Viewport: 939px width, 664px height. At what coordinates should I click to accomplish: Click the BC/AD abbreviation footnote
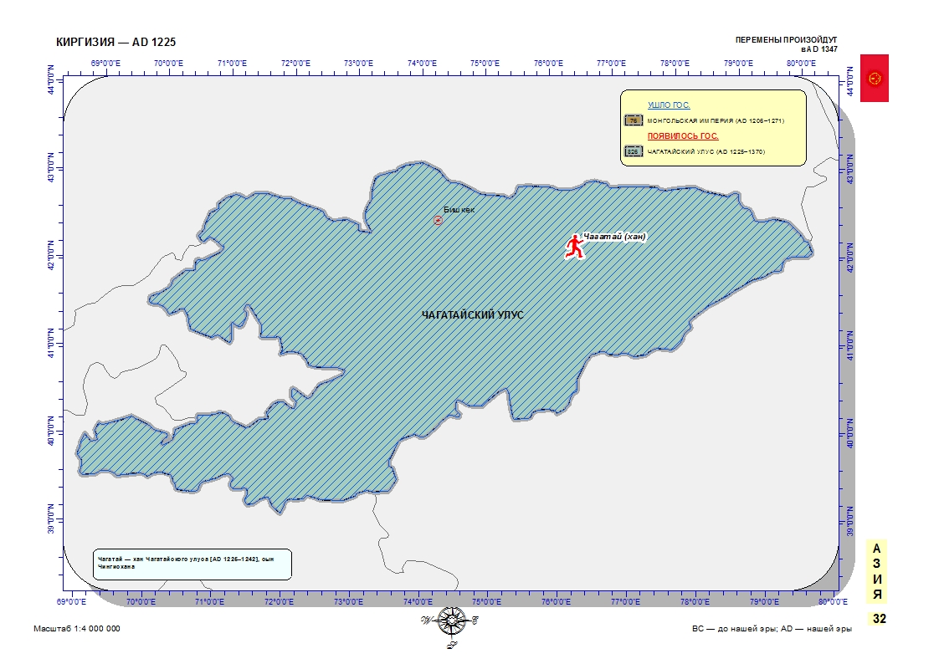772,629
